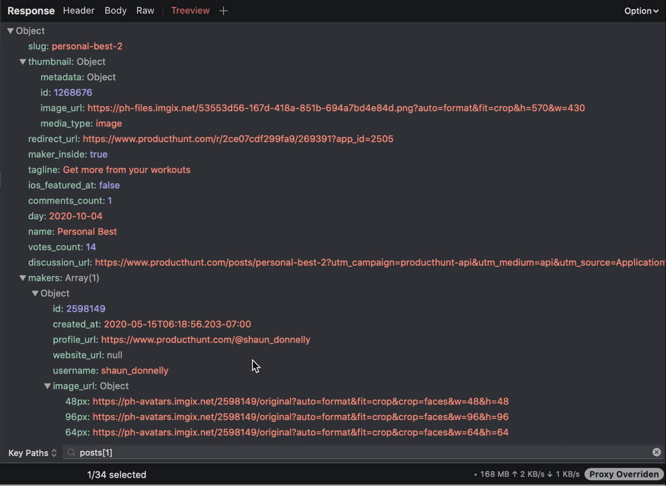Switch to the Body tab
This screenshot has height=486, width=666.
coord(115,11)
